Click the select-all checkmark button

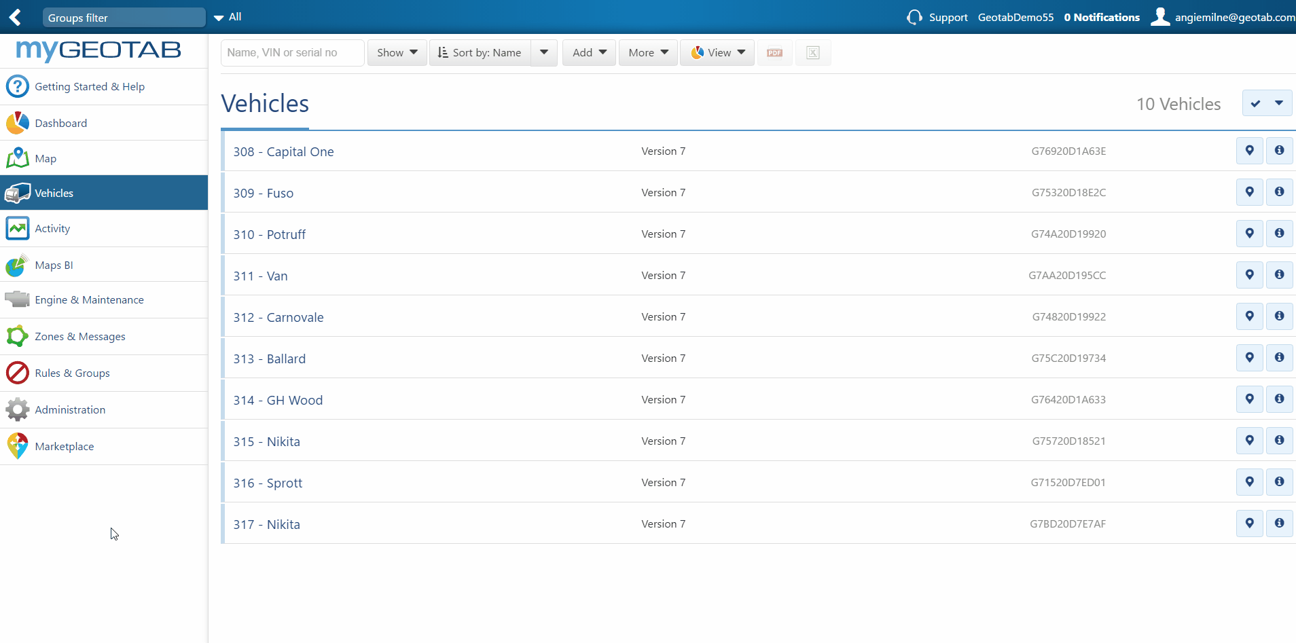[1255, 103]
